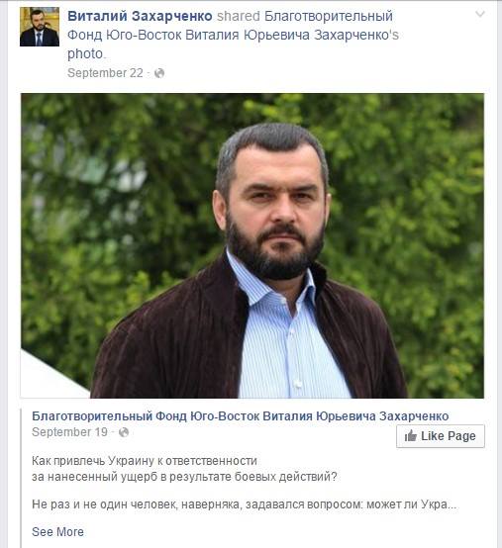Click the Like Page button
Screen dimensions: 502x548
click(x=441, y=436)
